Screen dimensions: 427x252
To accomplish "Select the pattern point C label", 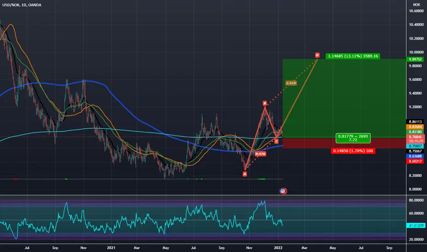I will (276, 142).
